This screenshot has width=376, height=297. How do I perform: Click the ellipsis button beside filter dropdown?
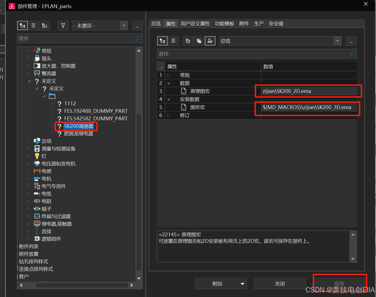pyautogui.click(x=137, y=26)
